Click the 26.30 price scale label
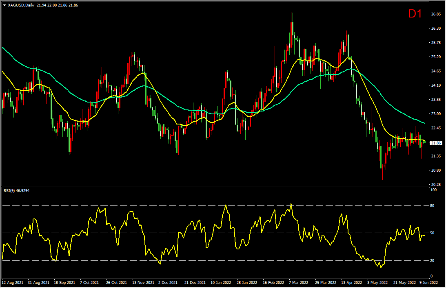Screen dimensions: 446x288 pos(436,28)
